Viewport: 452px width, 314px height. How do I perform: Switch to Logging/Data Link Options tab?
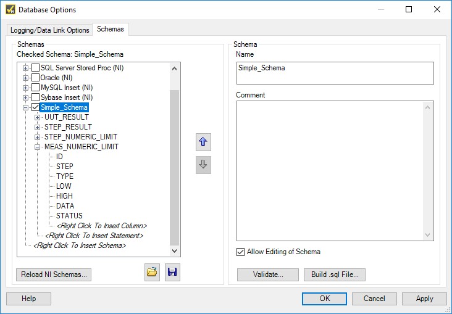(x=49, y=30)
